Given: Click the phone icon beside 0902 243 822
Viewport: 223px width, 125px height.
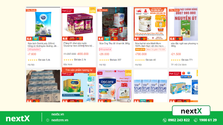Looking at the screenshot, I should click(x=164, y=120).
